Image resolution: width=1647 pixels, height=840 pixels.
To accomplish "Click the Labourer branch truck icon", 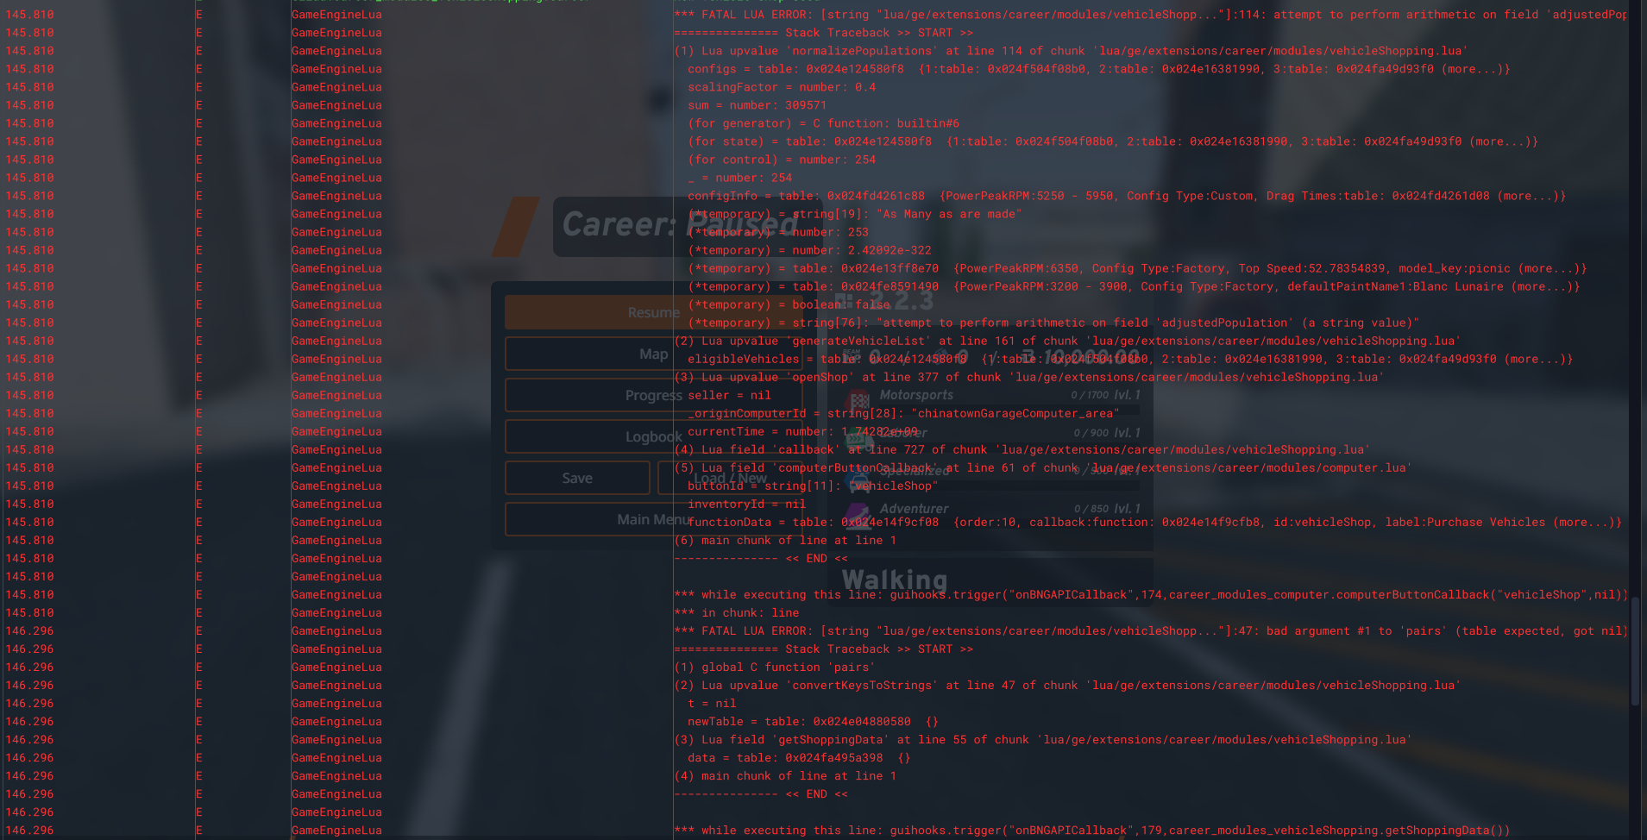I will pos(858,438).
